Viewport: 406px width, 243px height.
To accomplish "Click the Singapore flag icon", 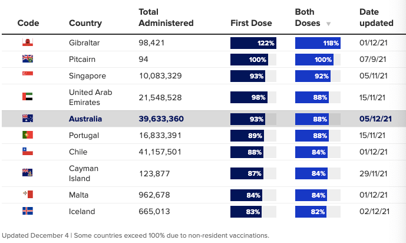I will coord(28,74).
